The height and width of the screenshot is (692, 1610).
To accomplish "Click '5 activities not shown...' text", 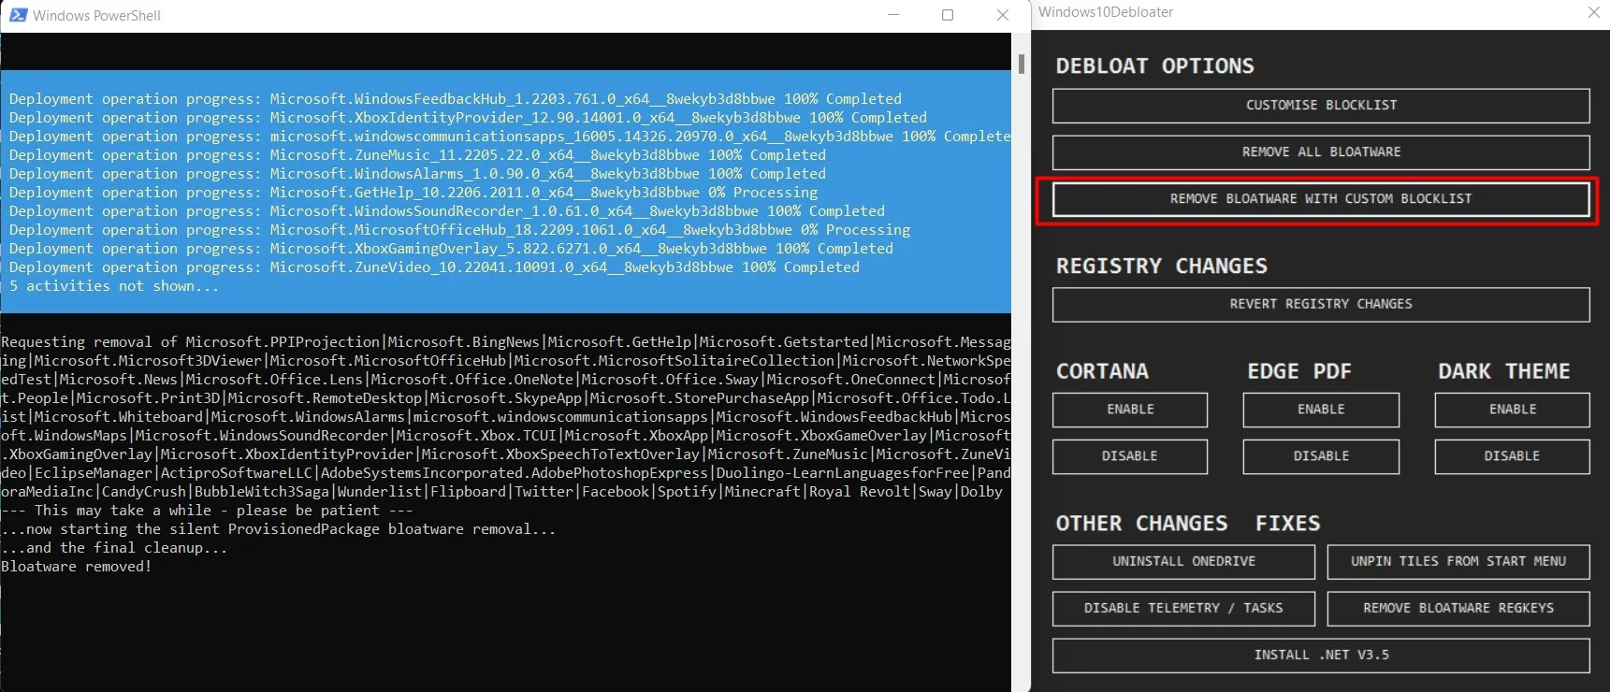I will [x=114, y=286].
